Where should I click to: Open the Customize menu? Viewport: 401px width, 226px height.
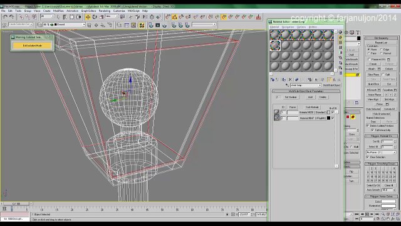pyautogui.click(x=119, y=11)
